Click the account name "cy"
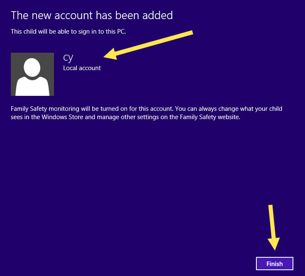This screenshot has width=305, height=276. [68, 57]
